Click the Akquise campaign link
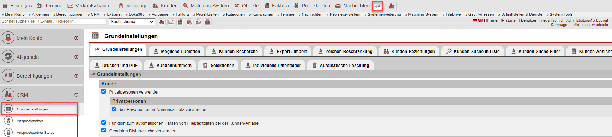The image size is (612, 137). click(x=581, y=25)
